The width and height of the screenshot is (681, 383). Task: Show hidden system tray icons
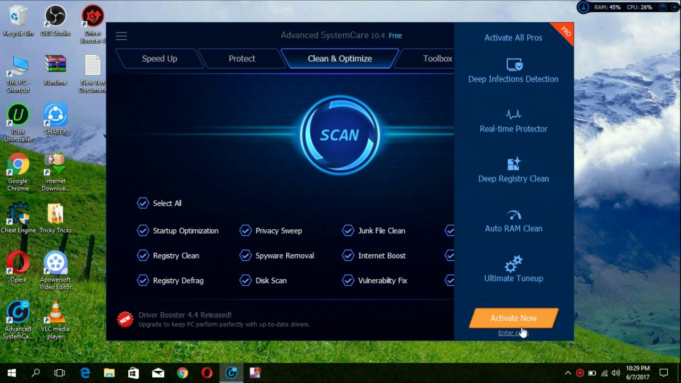click(x=568, y=373)
